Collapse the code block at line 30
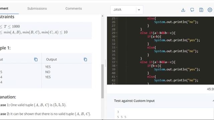 click(117, 36)
